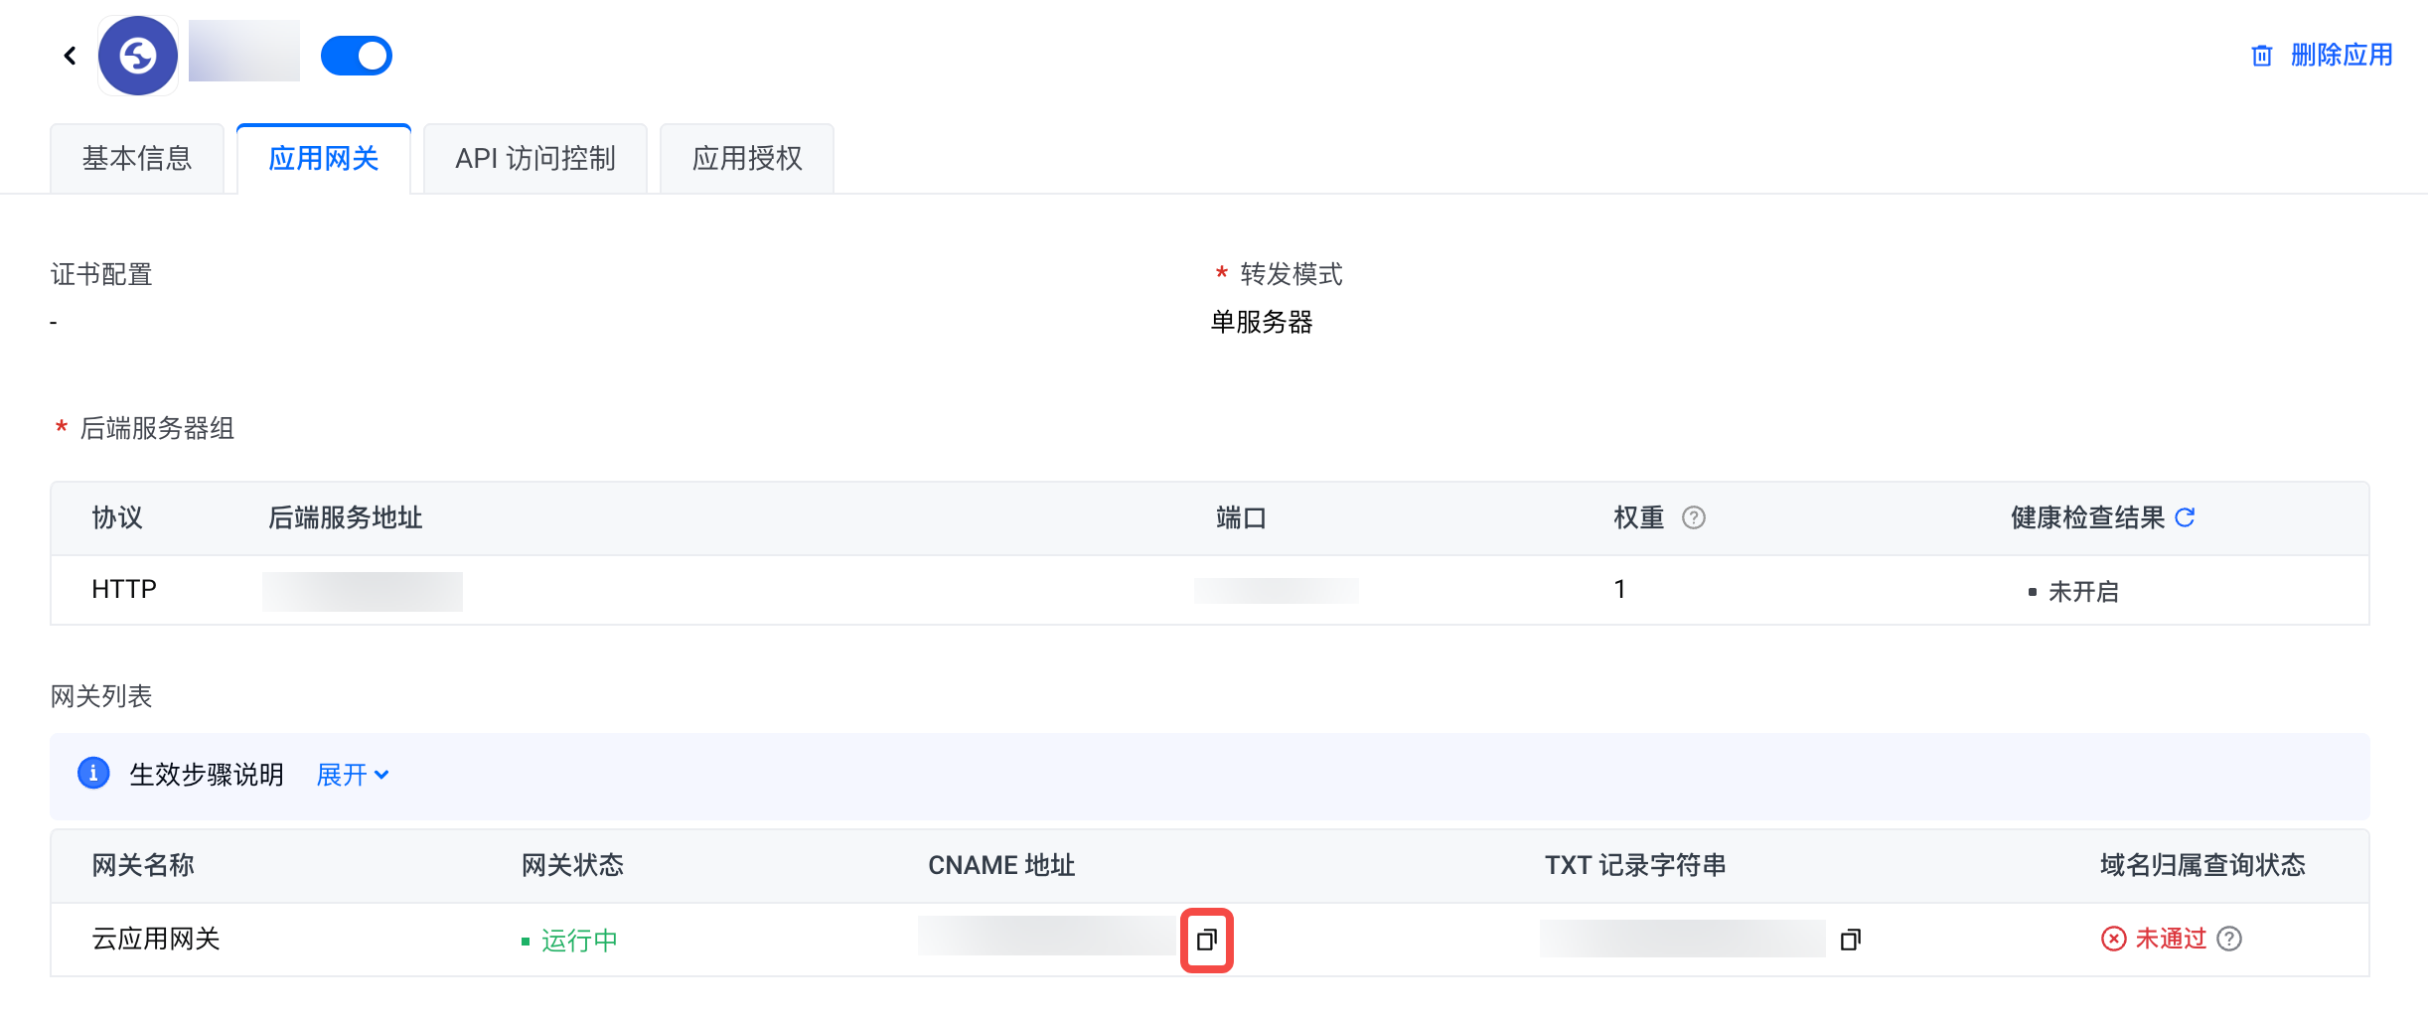Click the round application logo icon
The height and width of the screenshot is (1019, 2428).
[x=138, y=56]
